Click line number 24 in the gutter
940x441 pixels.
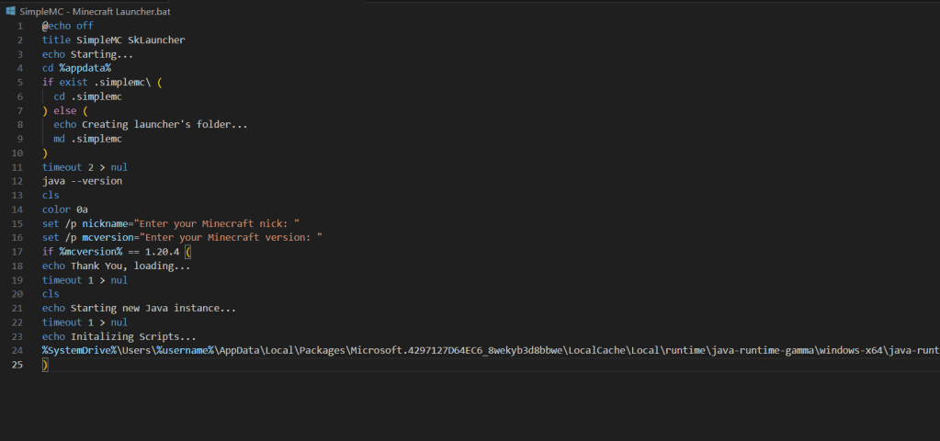point(17,350)
